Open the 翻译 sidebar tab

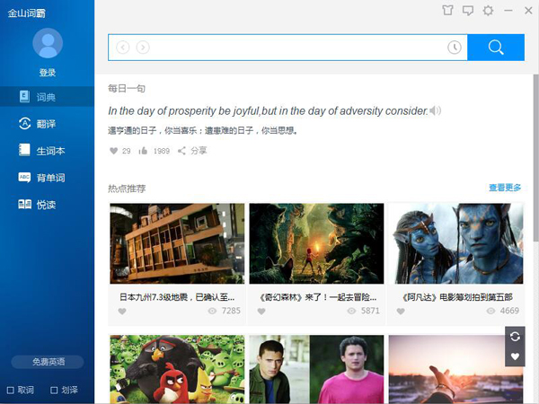pos(45,124)
